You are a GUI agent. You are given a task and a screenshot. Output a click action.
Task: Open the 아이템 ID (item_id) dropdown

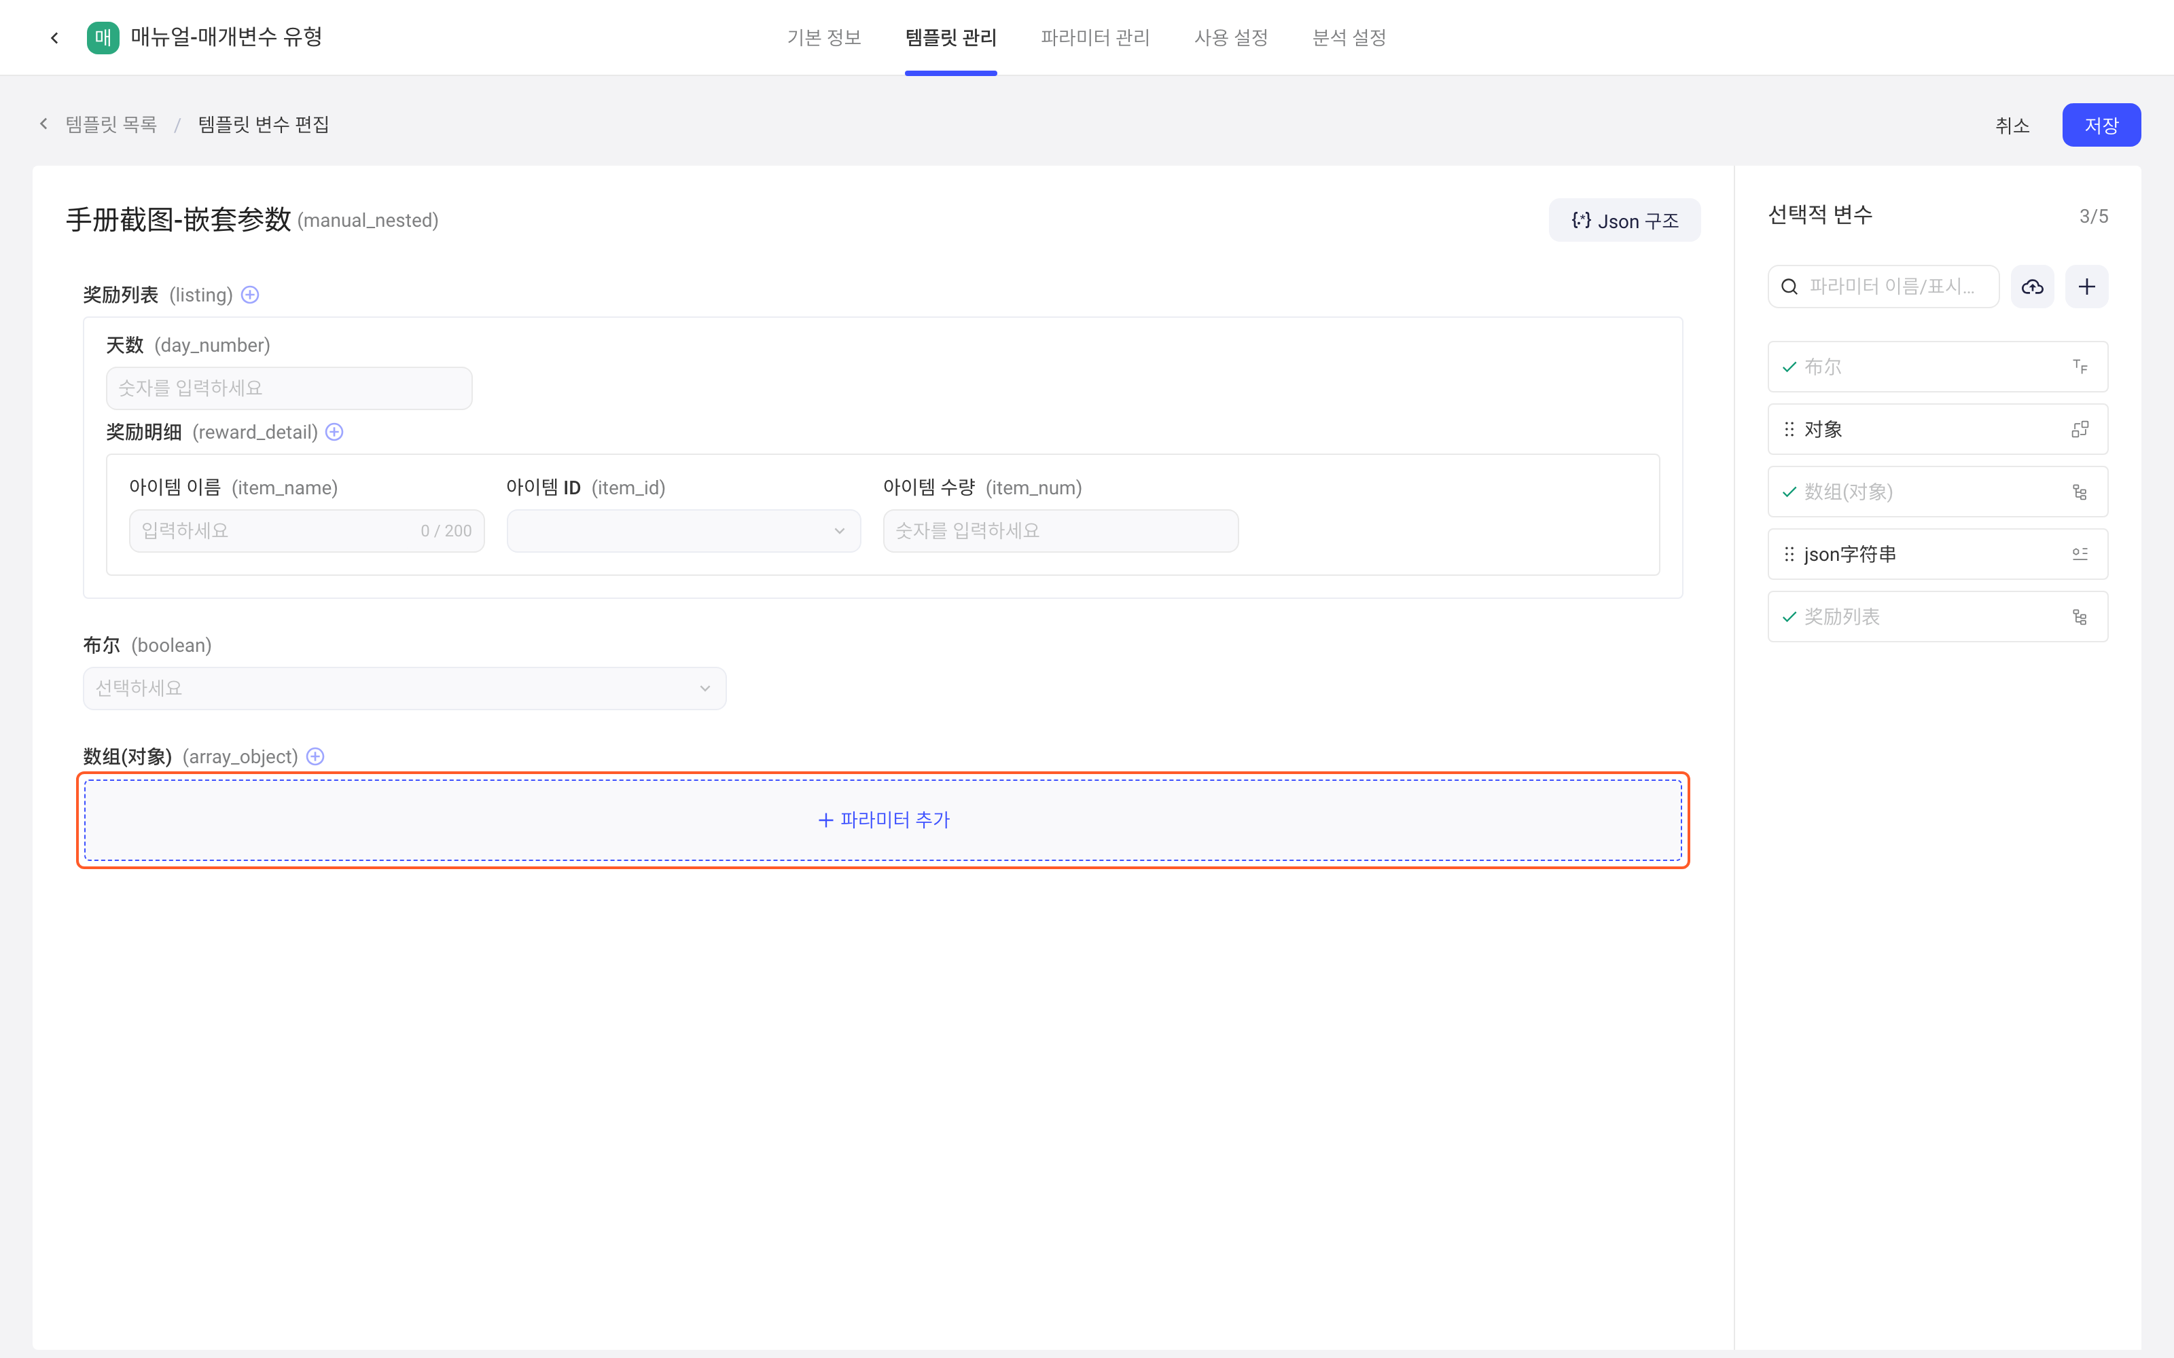683,531
